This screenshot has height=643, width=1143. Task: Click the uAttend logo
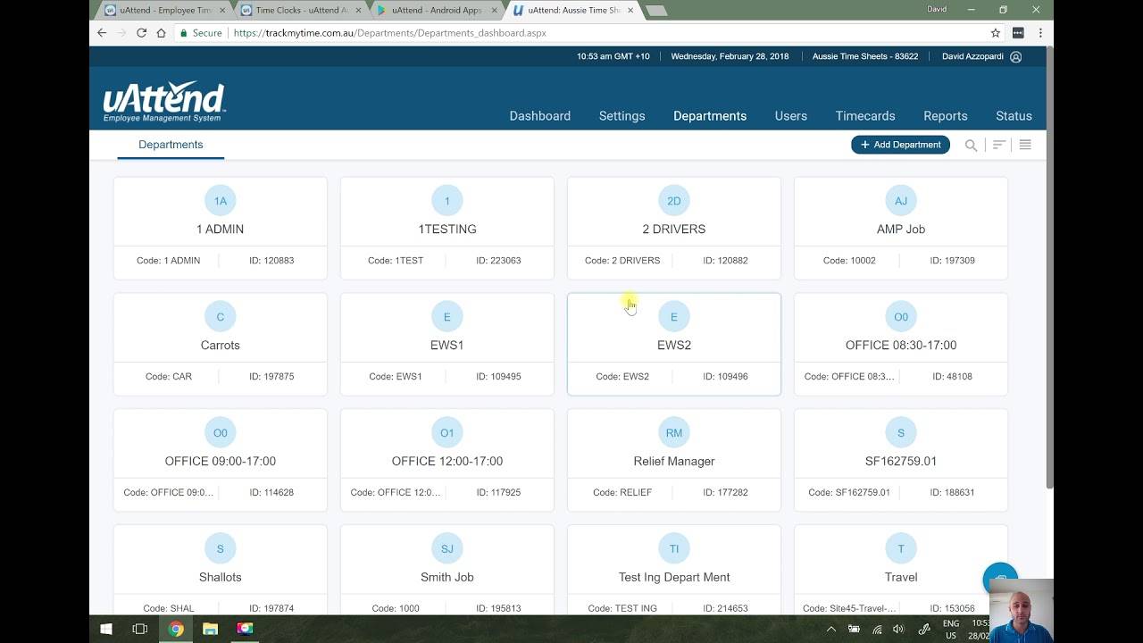click(x=163, y=102)
